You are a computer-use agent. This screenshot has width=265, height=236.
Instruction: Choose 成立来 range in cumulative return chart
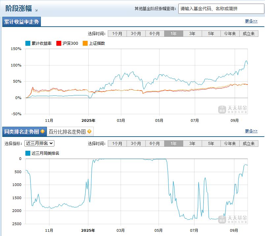coord(249,34)
